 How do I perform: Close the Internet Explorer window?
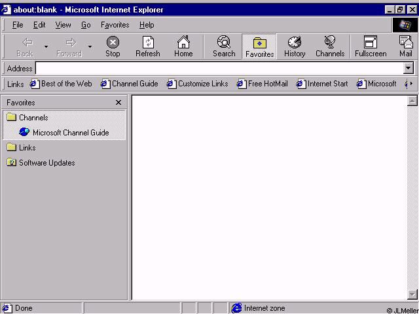[412, 10]
